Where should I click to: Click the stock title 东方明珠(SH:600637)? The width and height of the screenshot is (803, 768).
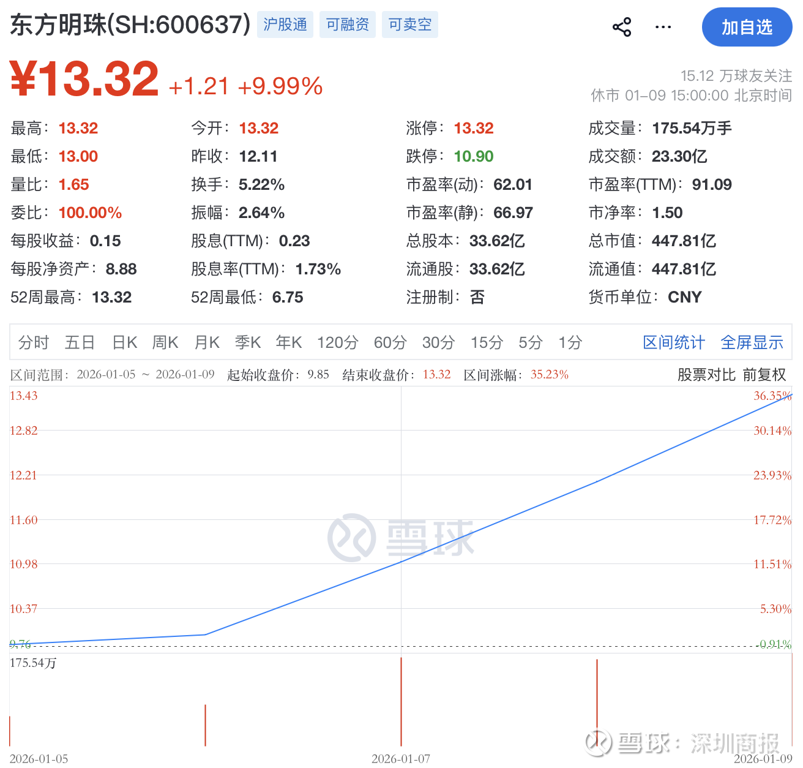point(130,24)
